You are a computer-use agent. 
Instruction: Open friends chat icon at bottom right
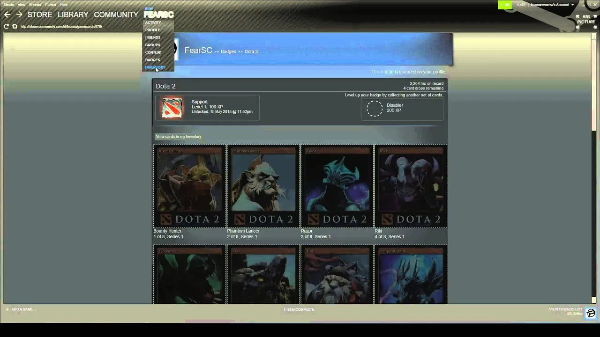(591, 313)
